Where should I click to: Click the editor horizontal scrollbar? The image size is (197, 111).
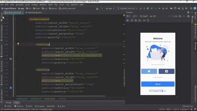click(x=61, y=96)
